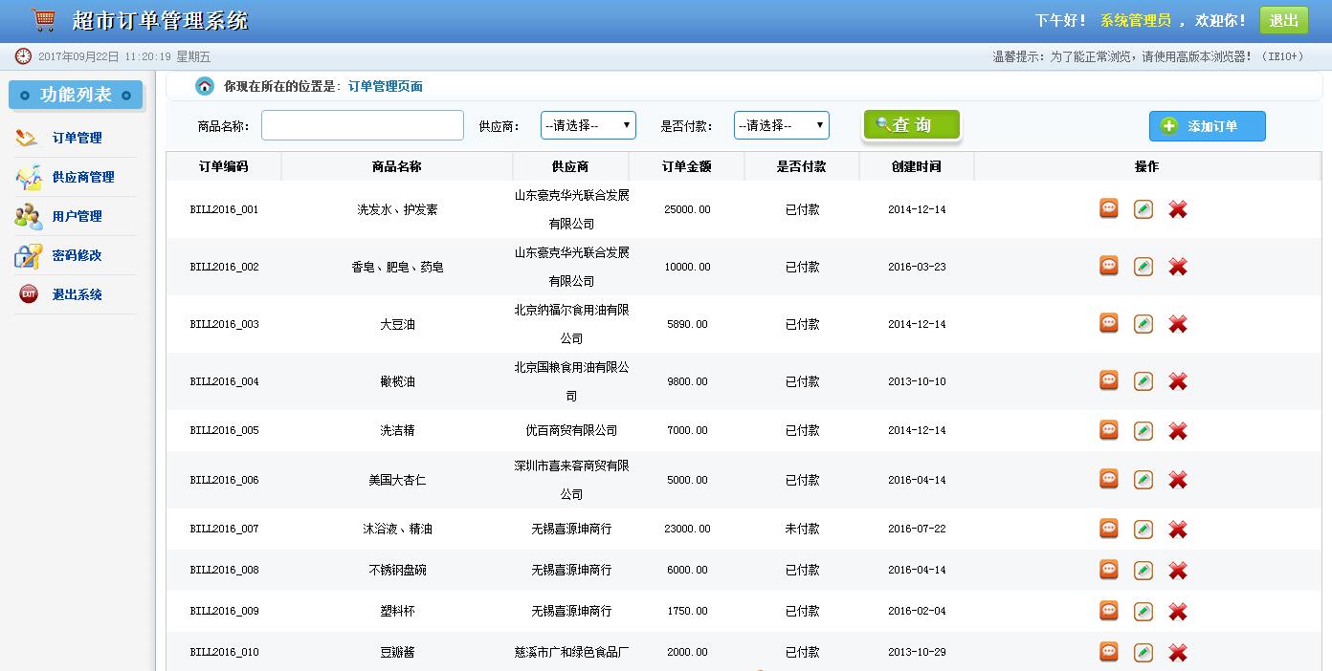Click supplier cell 慈溪市广和绿色食品厂

coord(571,652)
